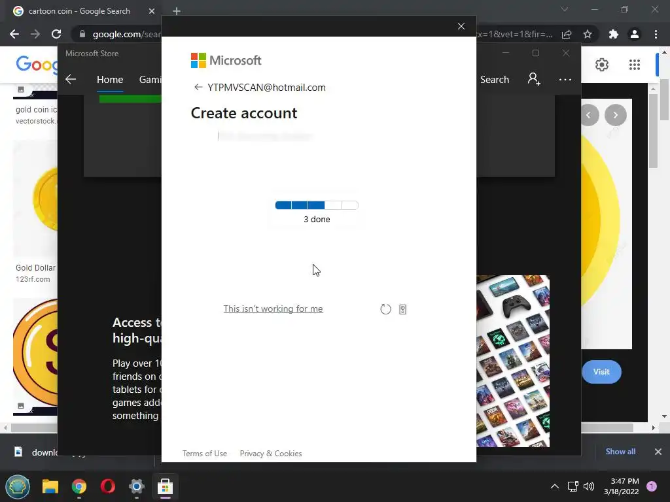Image resolution: width=670 pixels, height=502 pixels.
Task: Close the 'cartoon coin - Google Search' tab
Action: pyautogui.click(x=152, y=11)
